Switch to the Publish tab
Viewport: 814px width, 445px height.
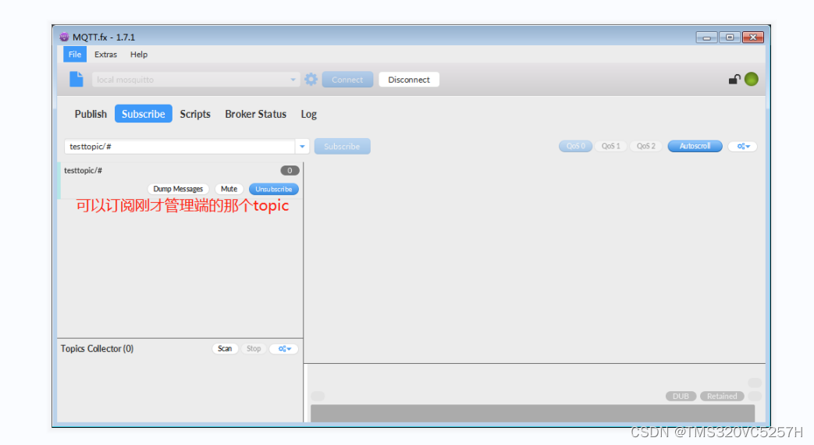coord(91,114)
